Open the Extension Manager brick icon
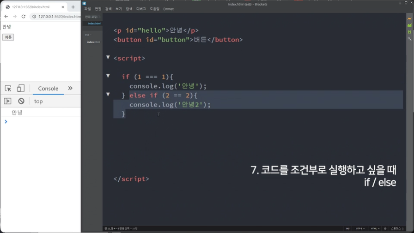Viewport: 414px width, 233px height. point(409,25)
